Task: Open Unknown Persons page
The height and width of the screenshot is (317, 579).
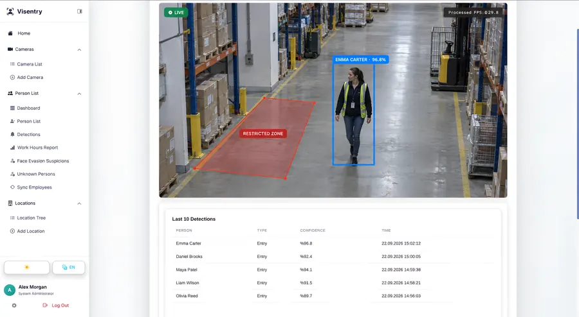Action: click(36, 174)
